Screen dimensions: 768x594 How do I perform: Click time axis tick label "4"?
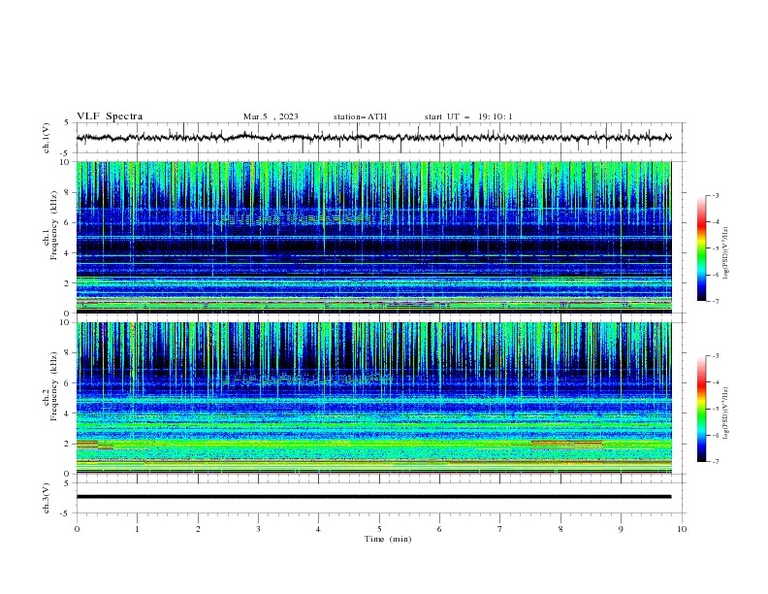point(318,529)
